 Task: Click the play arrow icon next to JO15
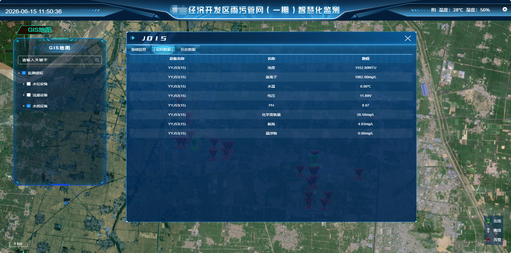[x=133, y=38]
